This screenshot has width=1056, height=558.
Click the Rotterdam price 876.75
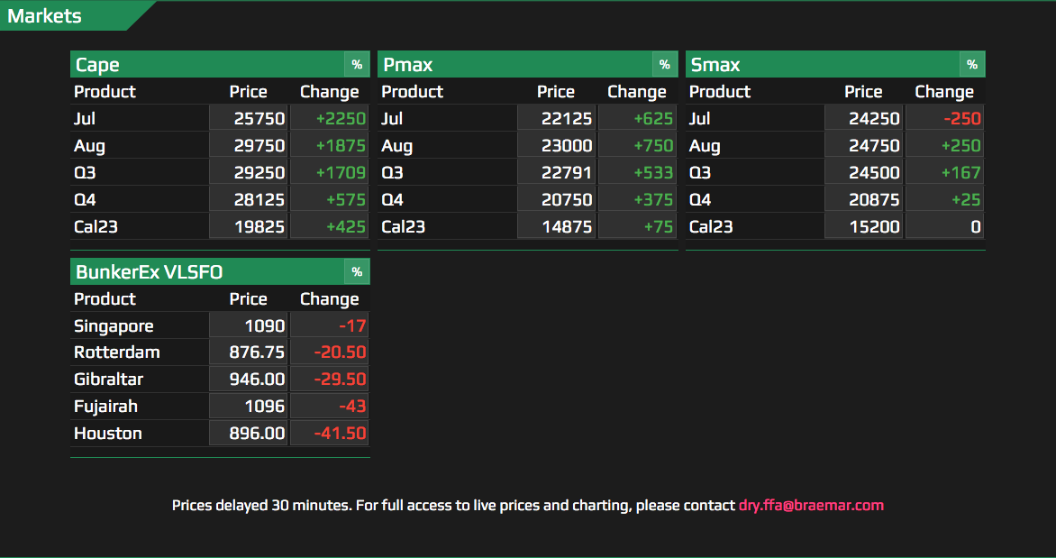click(x=249, y=352)
